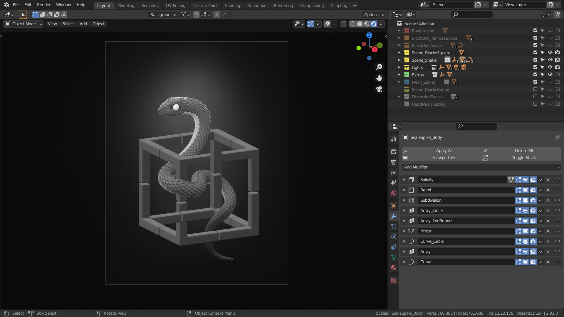Pin the ScaleSpike_Body properties panel
This screenshot has width=564, height=317.
pos(557,137)
